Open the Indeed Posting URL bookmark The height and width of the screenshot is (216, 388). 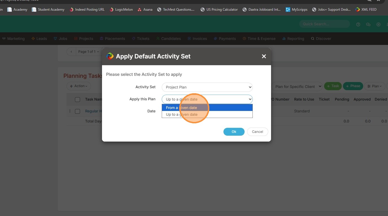87,10
